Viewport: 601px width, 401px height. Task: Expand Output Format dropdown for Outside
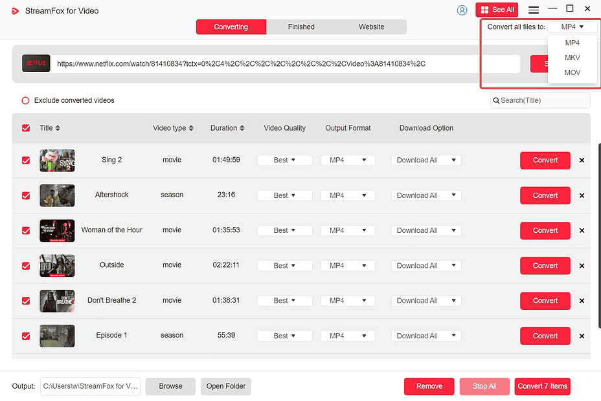[348, 266]
